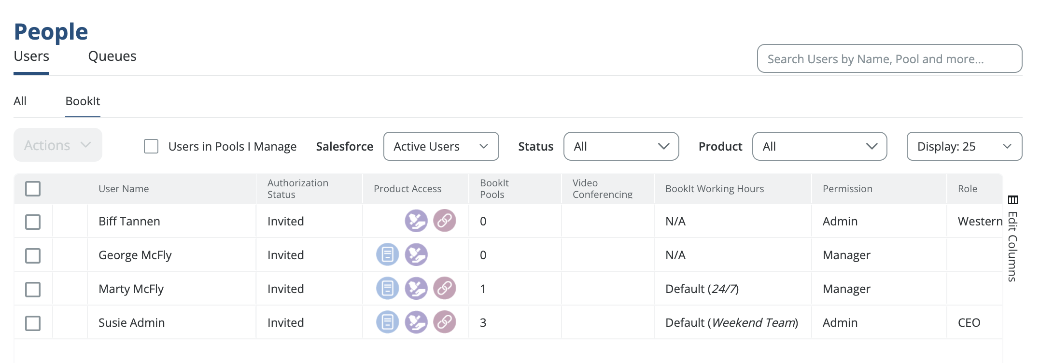1040x363 pixels.
Task: Switch to the All sub-tab
Action: pos(20,101)
